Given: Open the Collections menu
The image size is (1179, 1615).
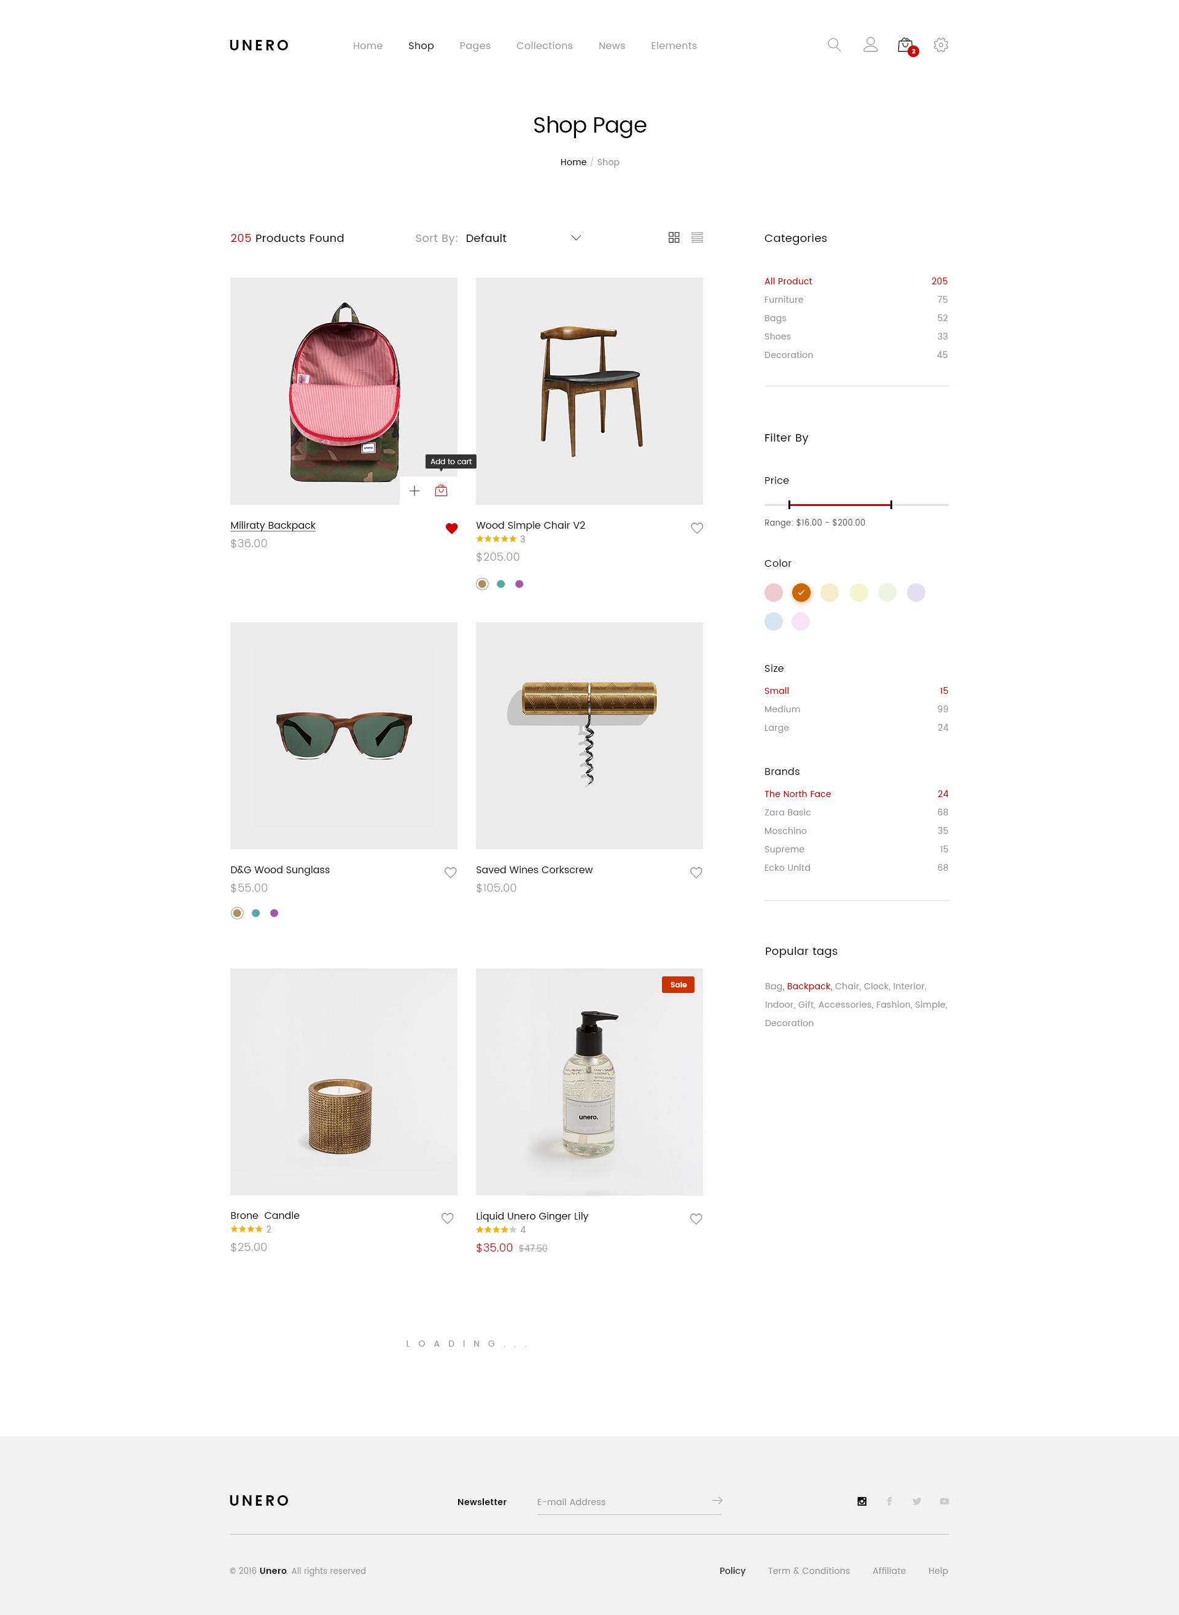Looking at the screenshot, I should [x=545, y=45].
